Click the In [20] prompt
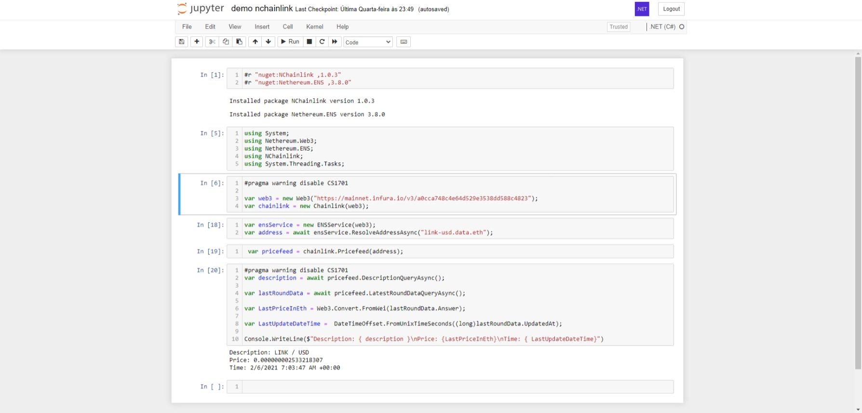Image resolution: width=862 pixels, height=413 pixels. click(x=211, y=270)
